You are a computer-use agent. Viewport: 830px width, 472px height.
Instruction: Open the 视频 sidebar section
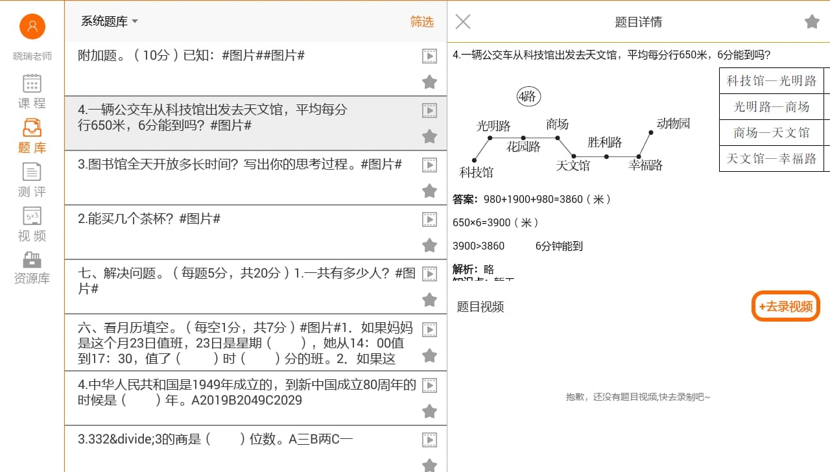[32, 224]
